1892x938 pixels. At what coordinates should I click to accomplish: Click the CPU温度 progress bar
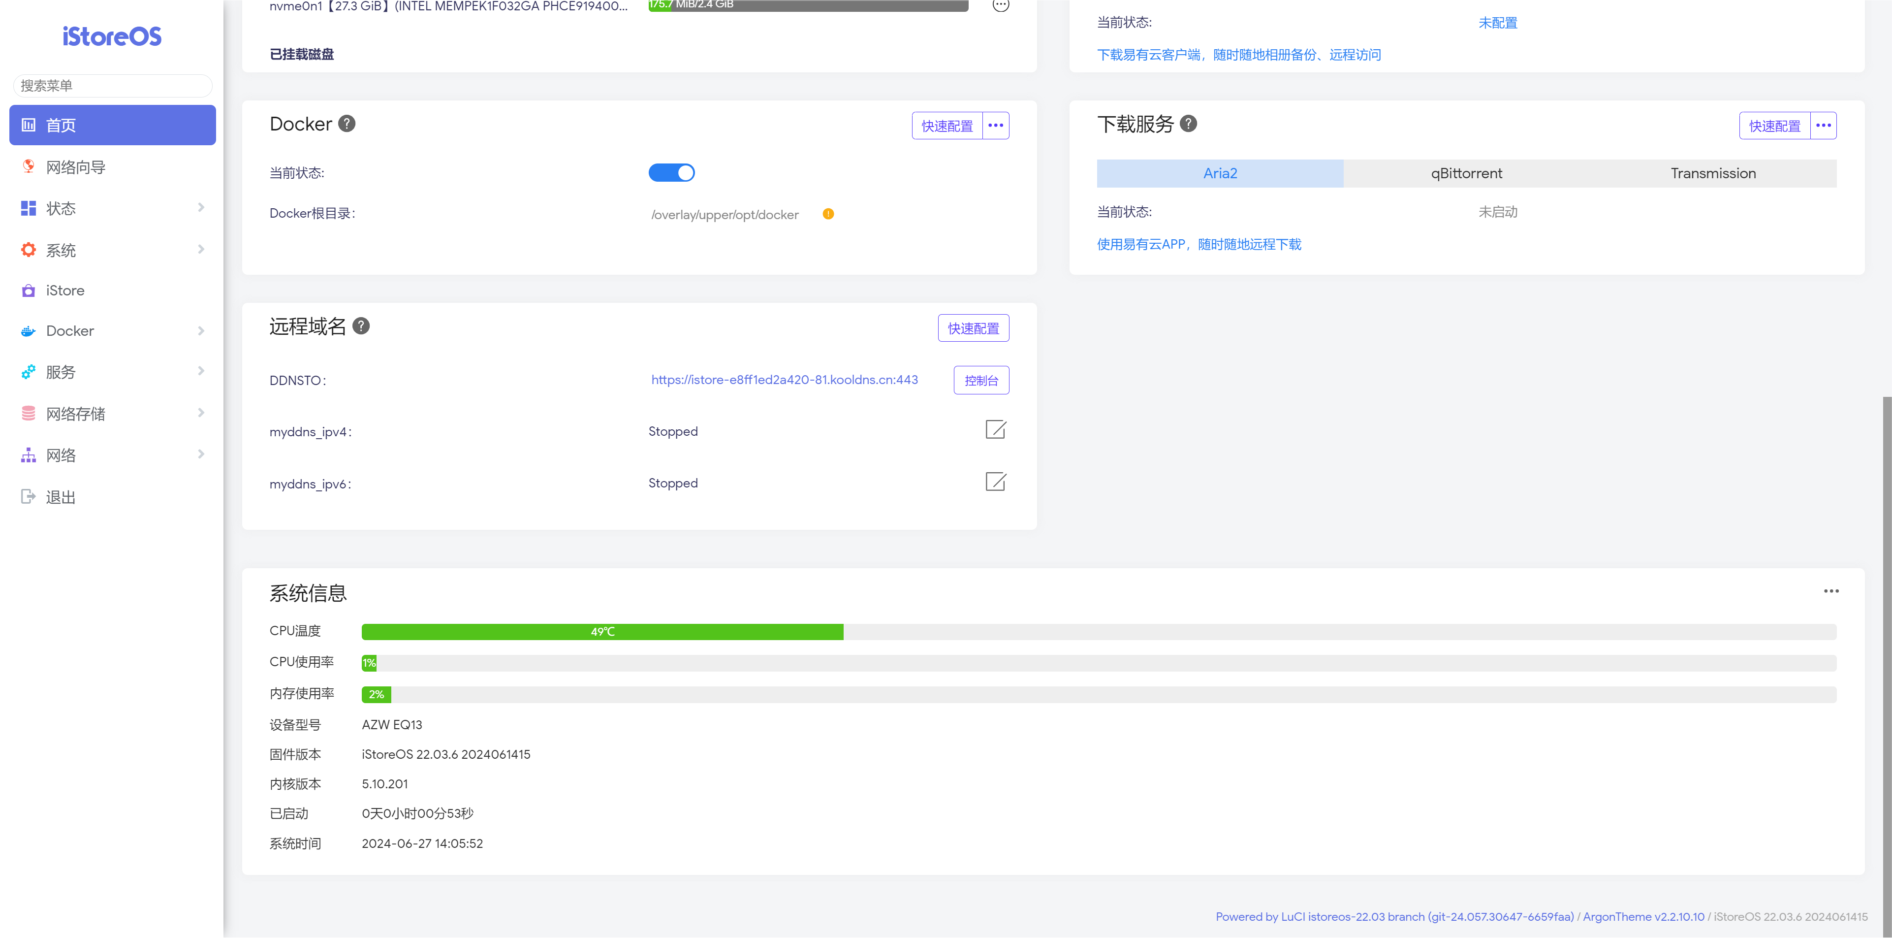(1098, 632)
